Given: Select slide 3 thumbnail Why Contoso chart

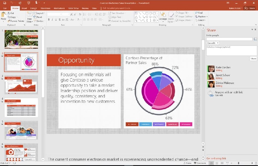Looking at the screenshot, I should point(21,85).
